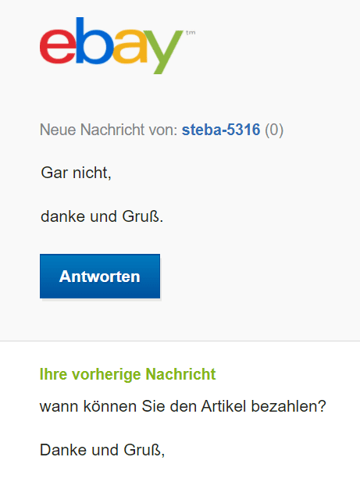Click the green letter y in logo
The height and width of the screenshot is (489, 360).
pos(162,52)
